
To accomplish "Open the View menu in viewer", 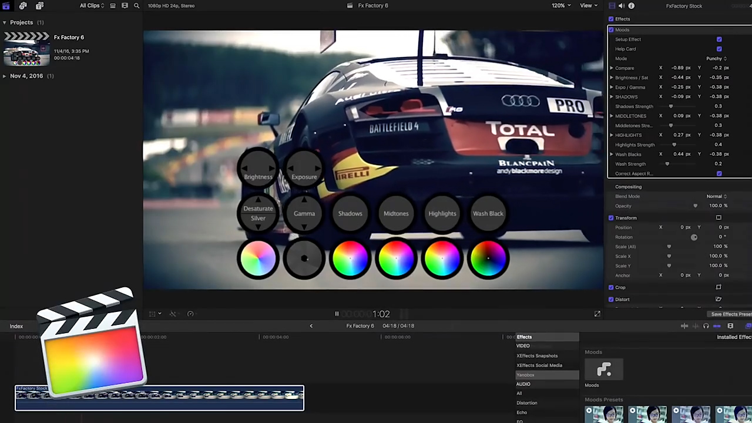I will coord(588,6).
